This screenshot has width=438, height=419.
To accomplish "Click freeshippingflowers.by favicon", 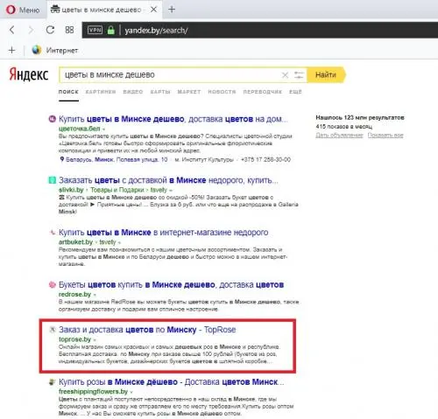I will 52,381.
